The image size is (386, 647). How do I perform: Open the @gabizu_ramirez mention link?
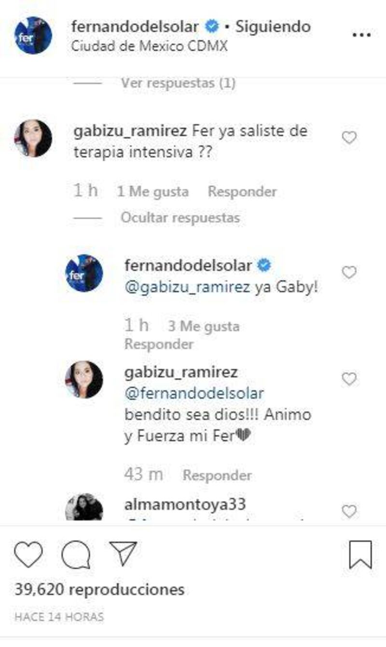187,288
